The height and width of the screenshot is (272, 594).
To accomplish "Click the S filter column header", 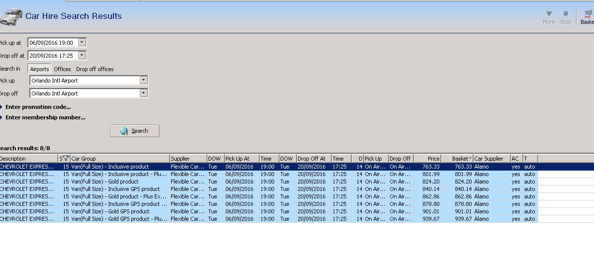I will click(64, 159).
